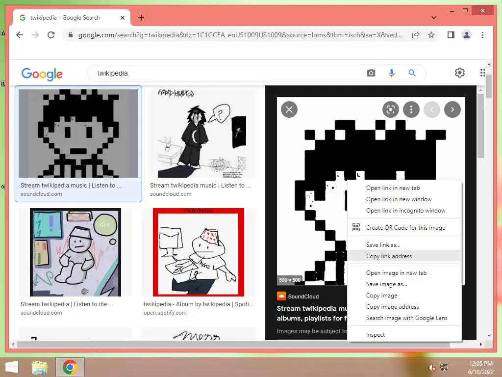Choose Inspect from context menu
The height and width of the screenshot is (377, 502).
(404, 335)
